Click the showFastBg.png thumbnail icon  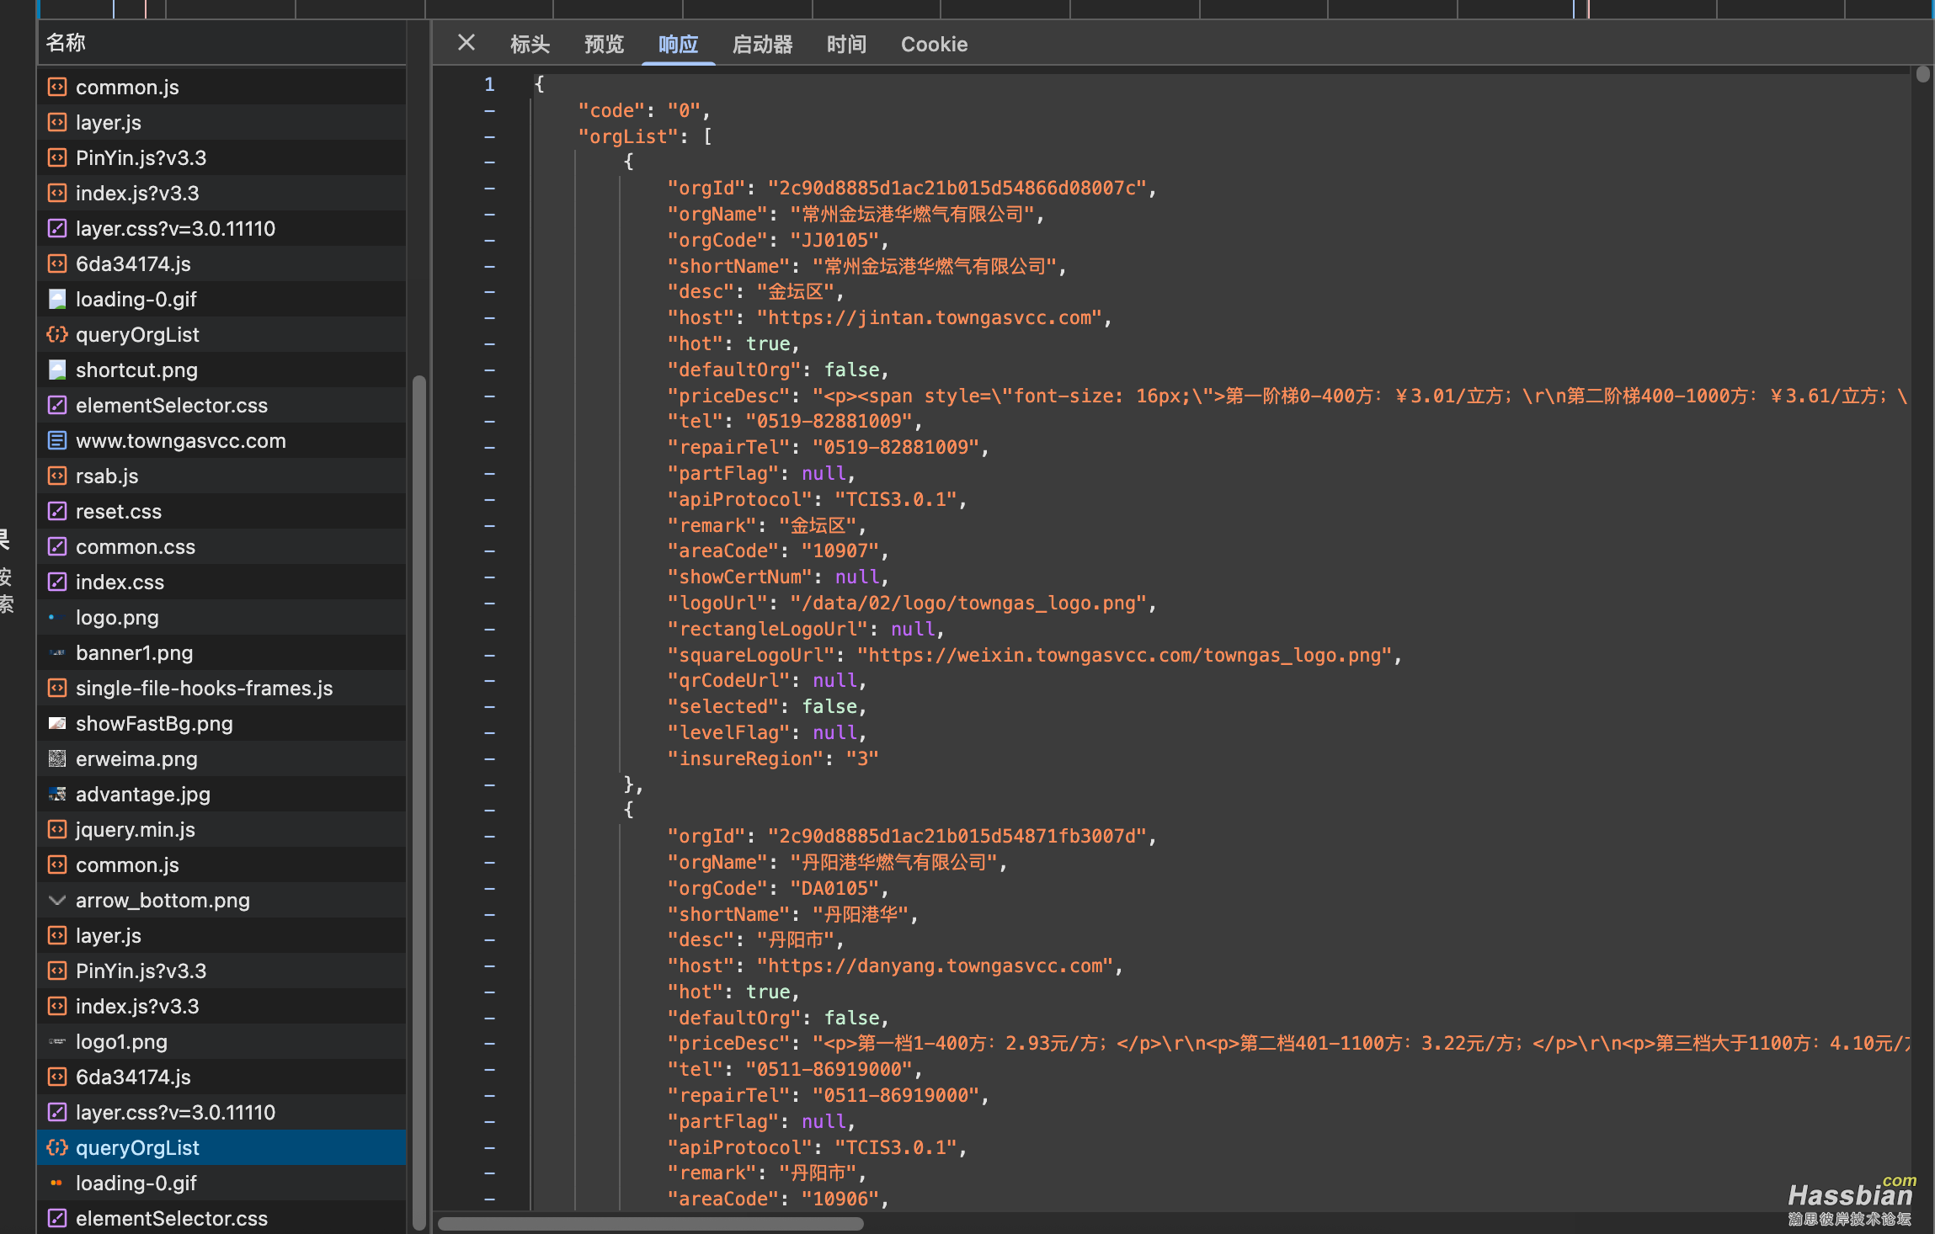(x=57, y=723)
